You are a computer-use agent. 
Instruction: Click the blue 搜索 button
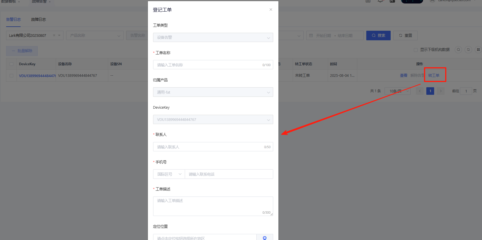(x=378, y=35)
